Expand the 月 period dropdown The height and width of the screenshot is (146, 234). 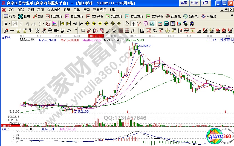tap(7, 23)
